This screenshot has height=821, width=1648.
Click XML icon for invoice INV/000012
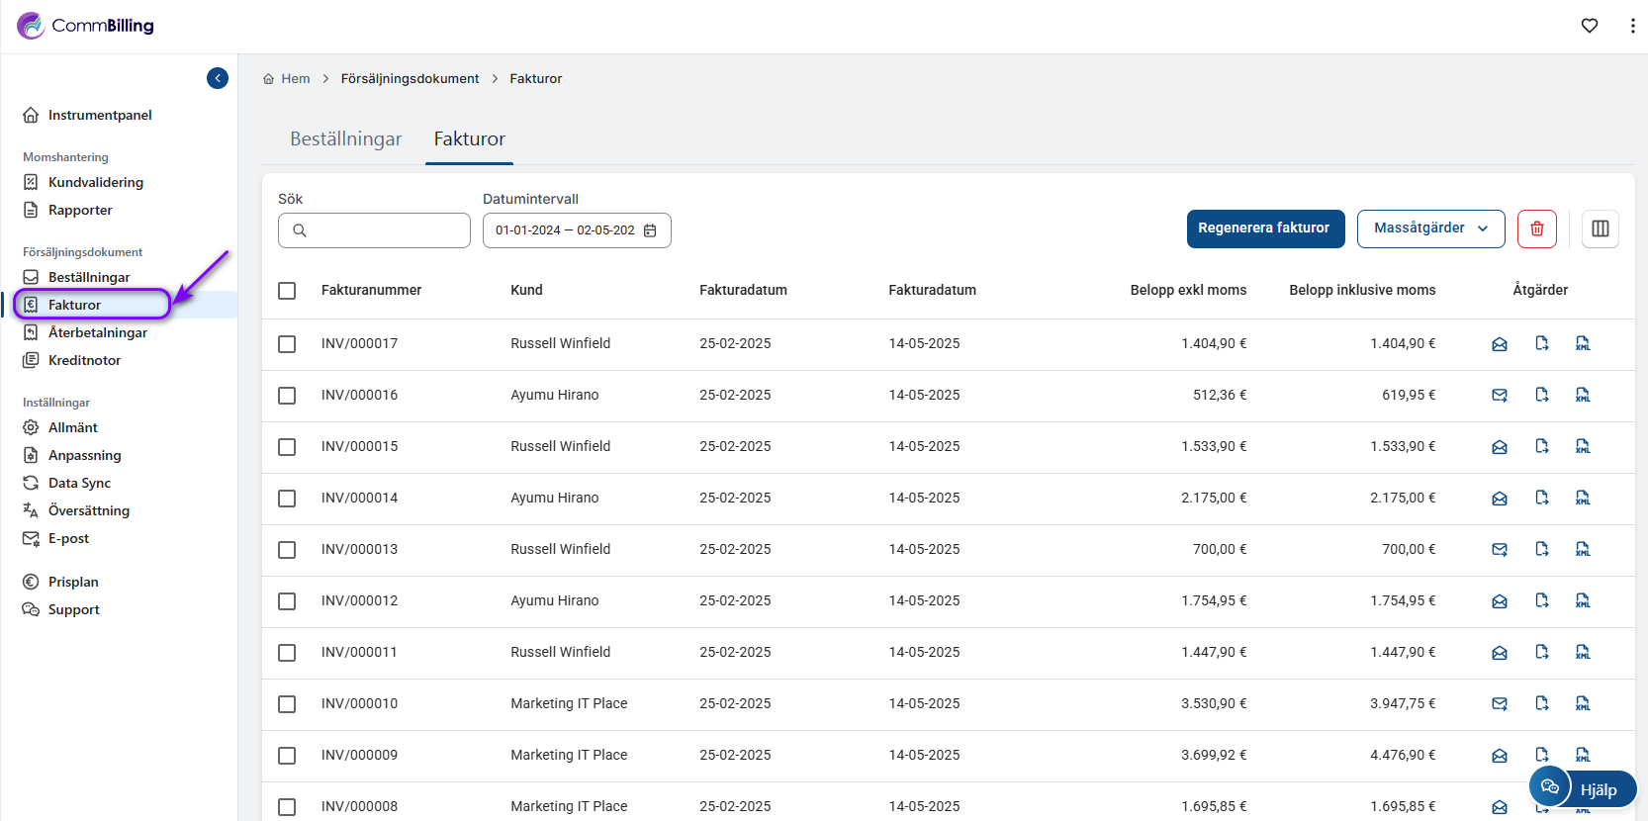tap(1583, 600)
